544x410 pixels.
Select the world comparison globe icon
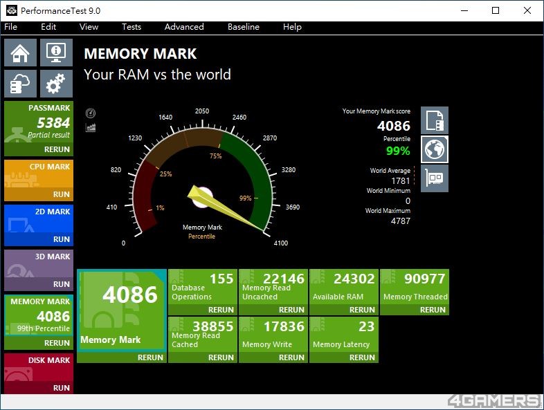pos(435,149)
